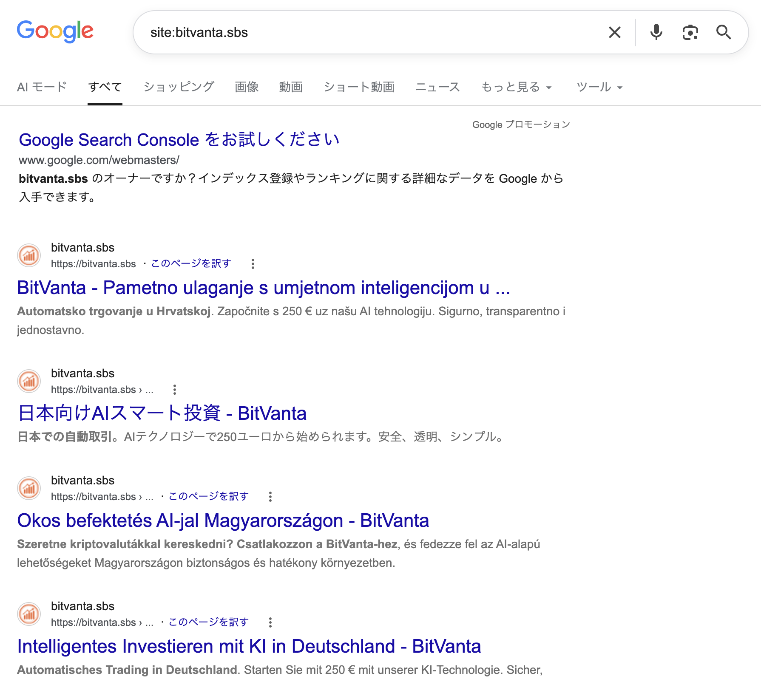Open Okos befektetés AI-jal Magyarországon result

tap(223, 521)
